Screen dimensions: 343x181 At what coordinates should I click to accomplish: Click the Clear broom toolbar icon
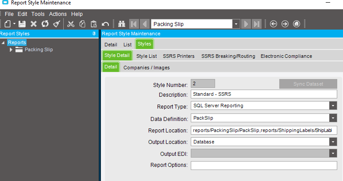[57, 24]
